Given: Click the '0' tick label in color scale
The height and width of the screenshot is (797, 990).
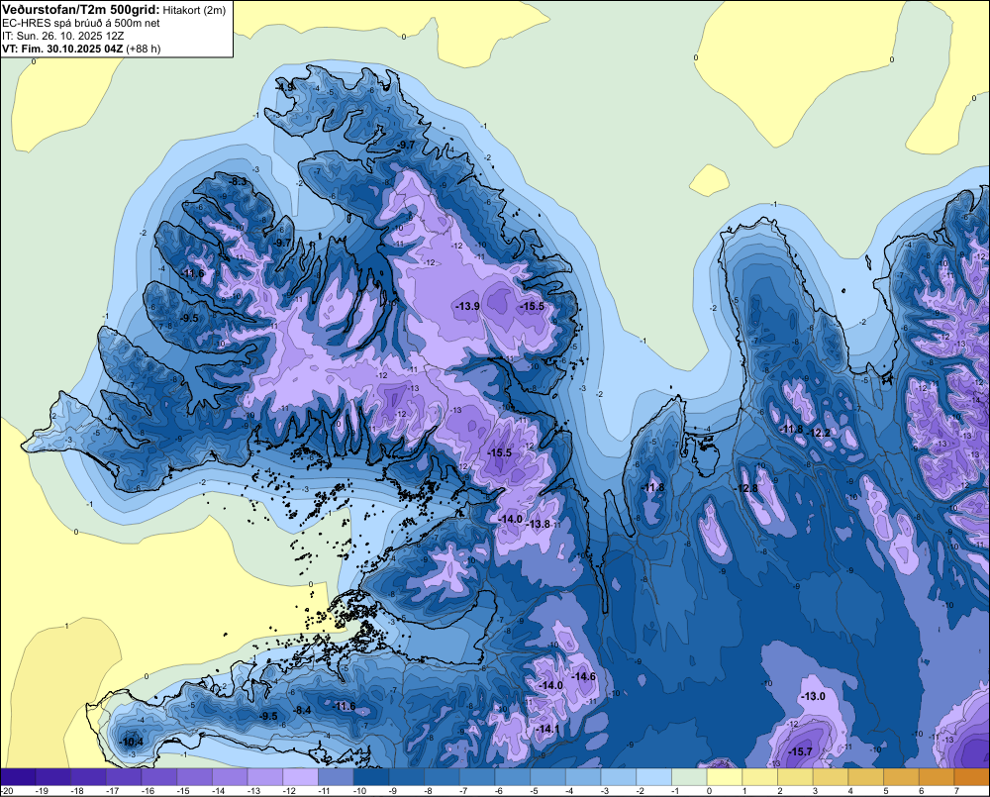Looking at the screenshot, I should 710,791.
